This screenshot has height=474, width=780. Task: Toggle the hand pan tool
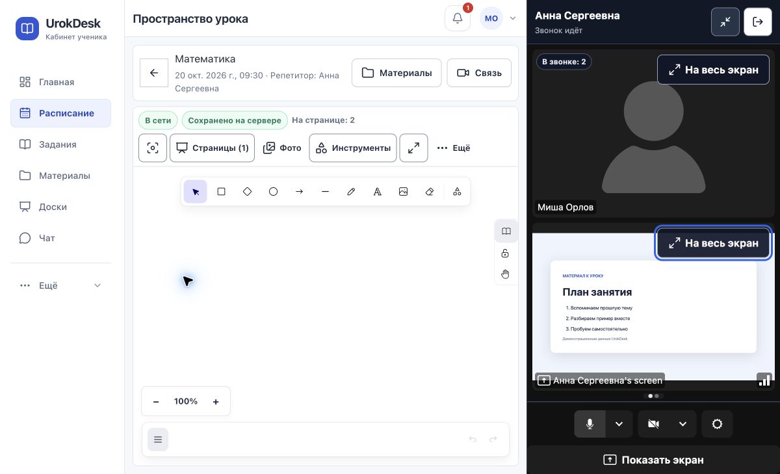(505, 274)
